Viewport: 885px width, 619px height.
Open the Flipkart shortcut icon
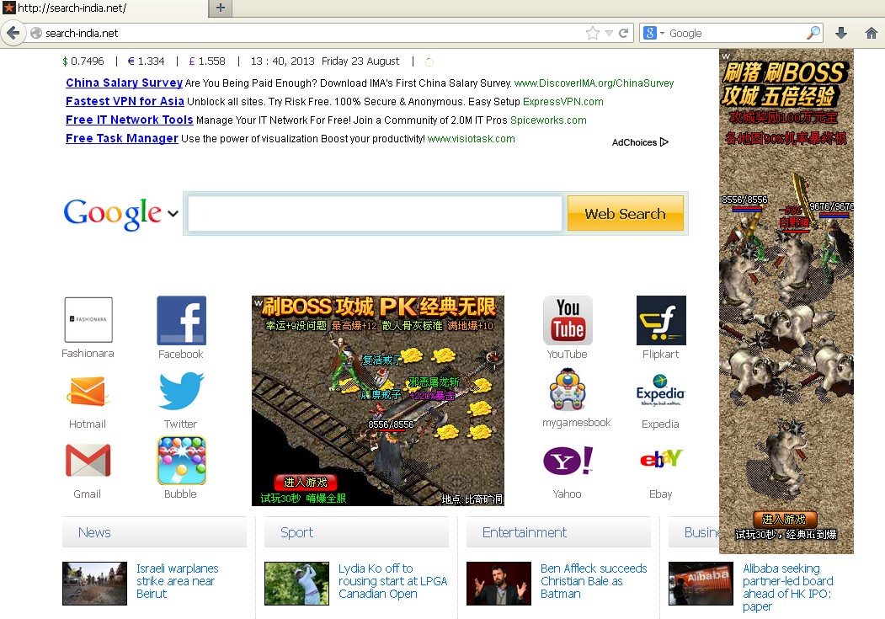pos(661,320)
